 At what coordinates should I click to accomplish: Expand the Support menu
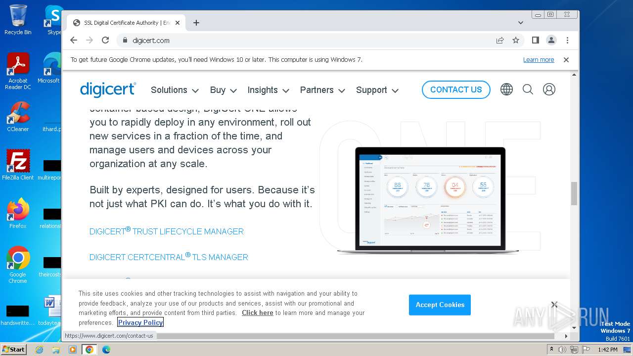pos(377,90)
